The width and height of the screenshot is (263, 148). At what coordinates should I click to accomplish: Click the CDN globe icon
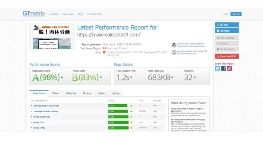coord(174,52)
